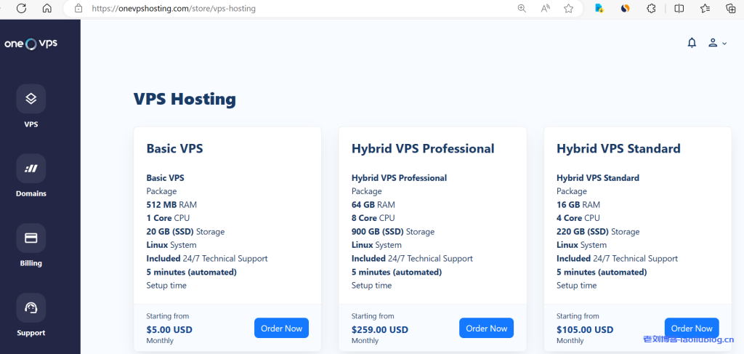744x354 pixels.
Task: Add page to favorites with star icon
Action: (568, 9)
